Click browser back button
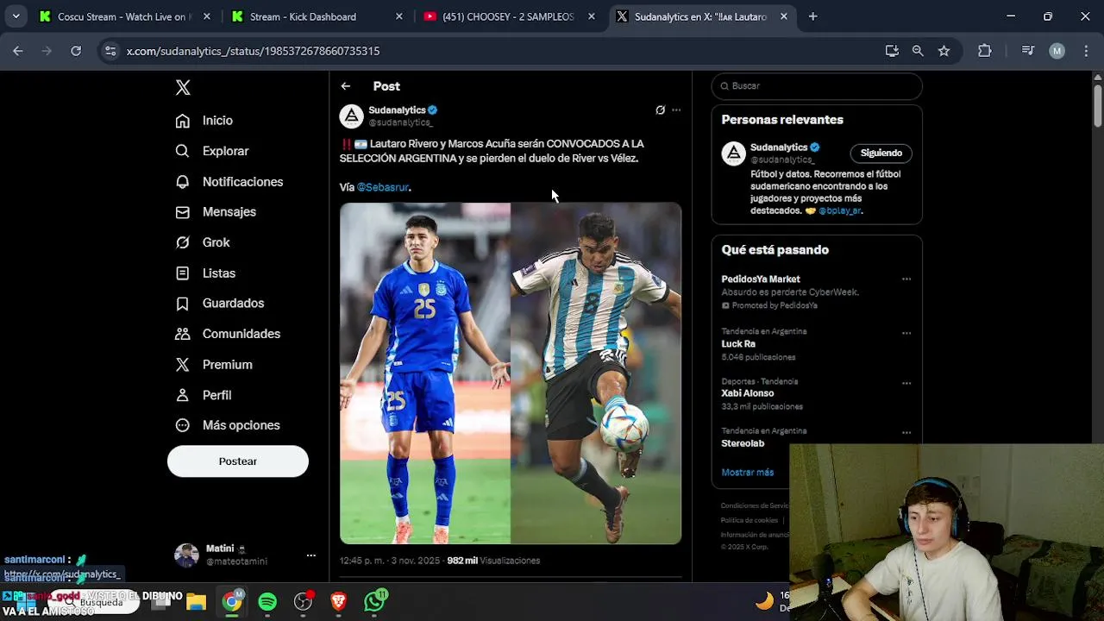The width and height of the screenshot is (1104, 621). coord(17,51)
